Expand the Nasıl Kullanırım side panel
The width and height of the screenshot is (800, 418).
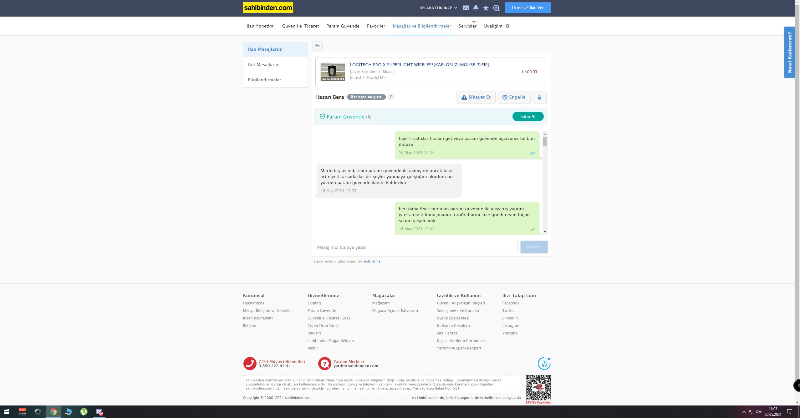[x=789, y=52]
